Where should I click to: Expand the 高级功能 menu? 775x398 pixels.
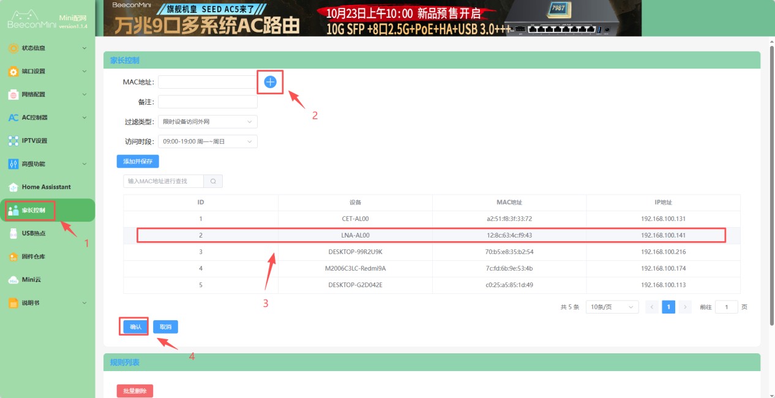click(x=47, y=164)
